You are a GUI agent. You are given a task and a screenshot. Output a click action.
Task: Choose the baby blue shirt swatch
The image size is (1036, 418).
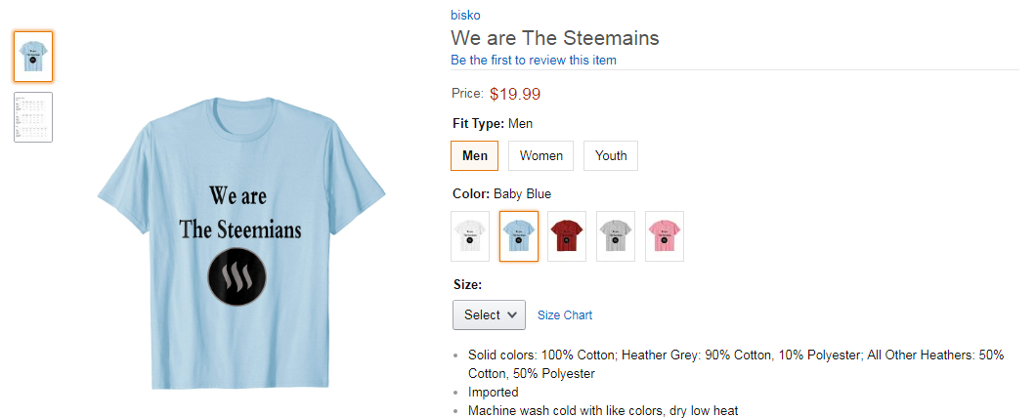[519, 236]
